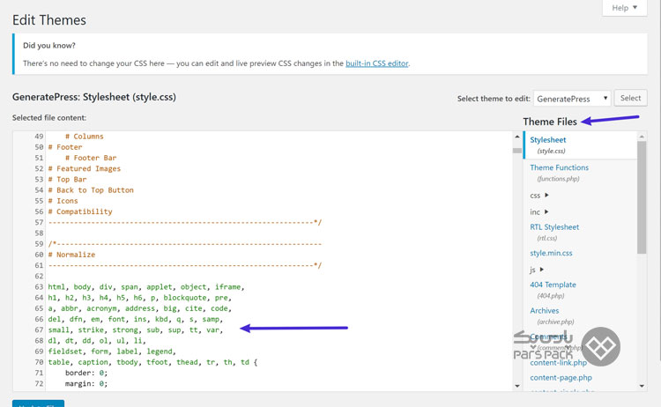The height and width of the screenshot is (407, 661).
Task: Open the content-link.php file
Action: (558, 363)
